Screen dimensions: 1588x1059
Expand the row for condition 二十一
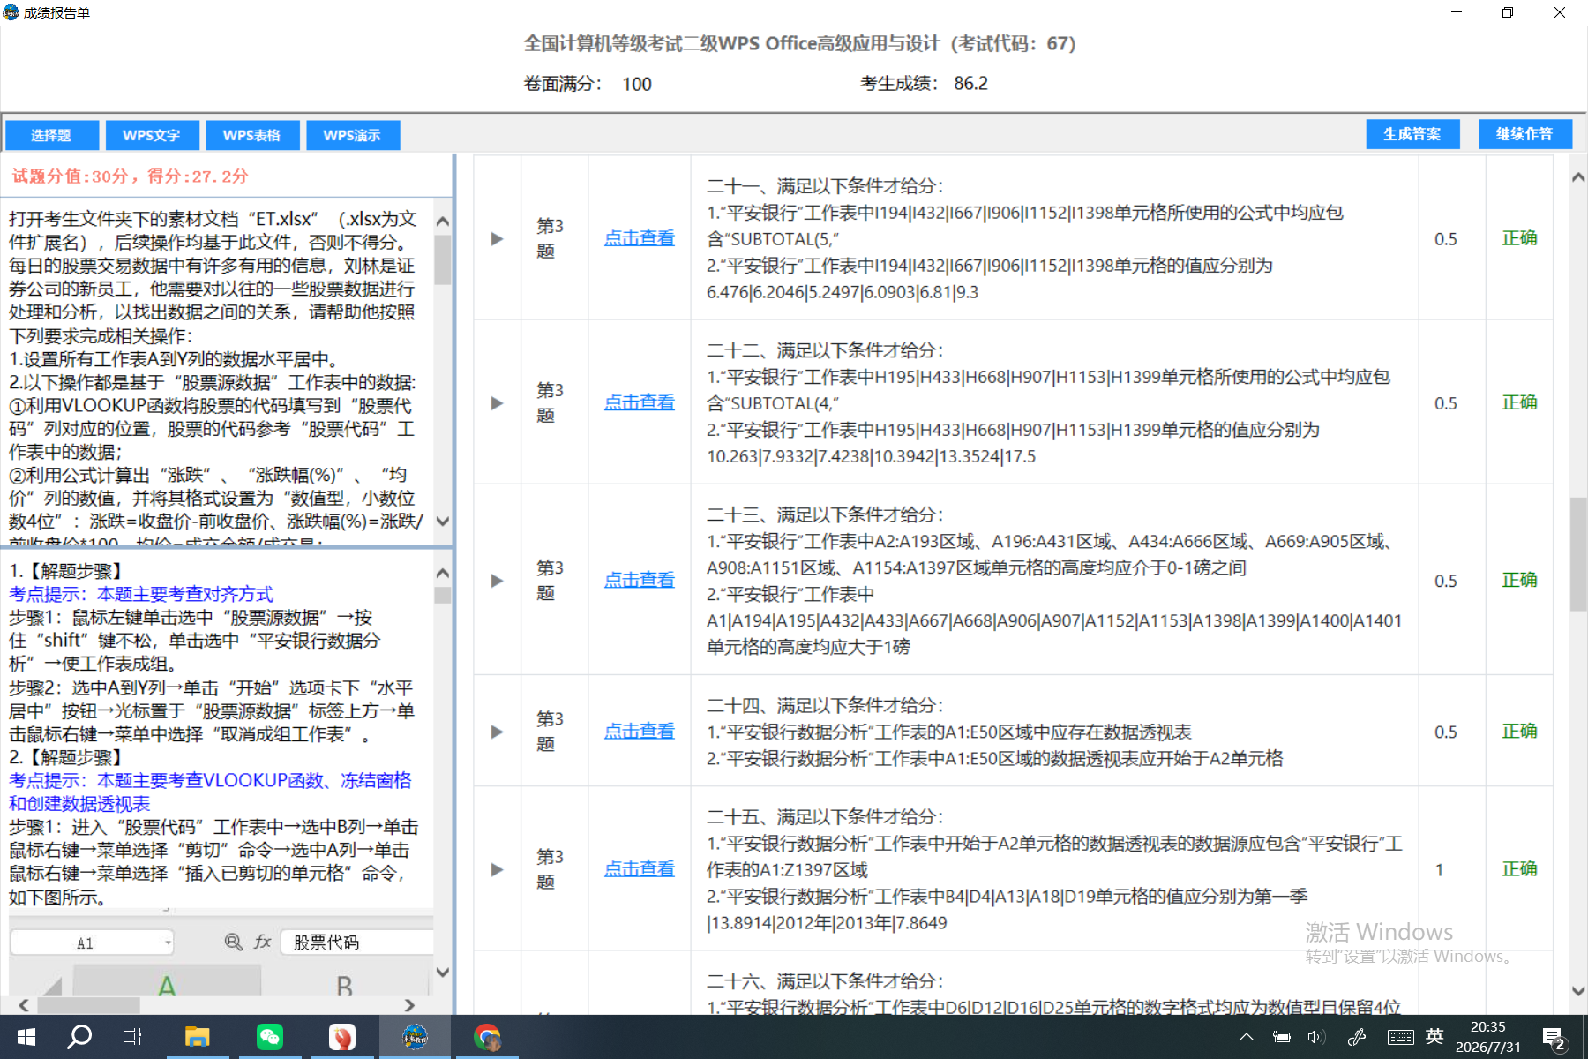497,238
